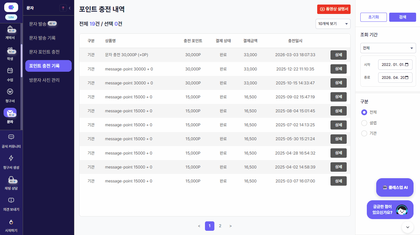Go to the next page arrow
Screen dimensions: 420x235
pyautogui.click(x=230, y=226)
